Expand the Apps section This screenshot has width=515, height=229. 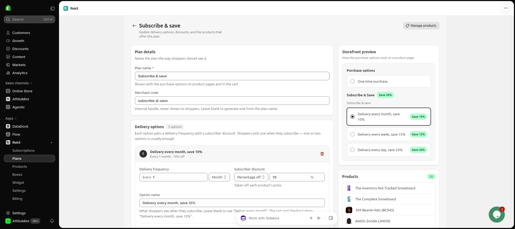[11, 119]
